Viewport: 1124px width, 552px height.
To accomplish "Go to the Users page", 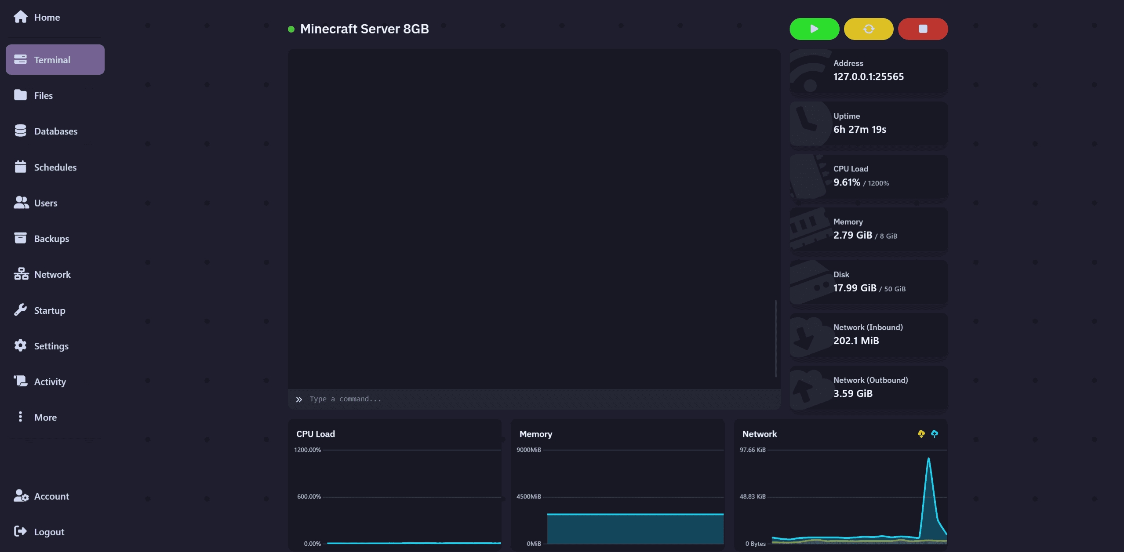I will (45, 203).
